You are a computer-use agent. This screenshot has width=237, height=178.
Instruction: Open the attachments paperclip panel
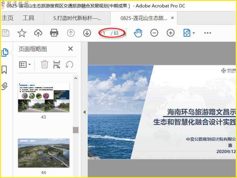[x=4, y=86]
